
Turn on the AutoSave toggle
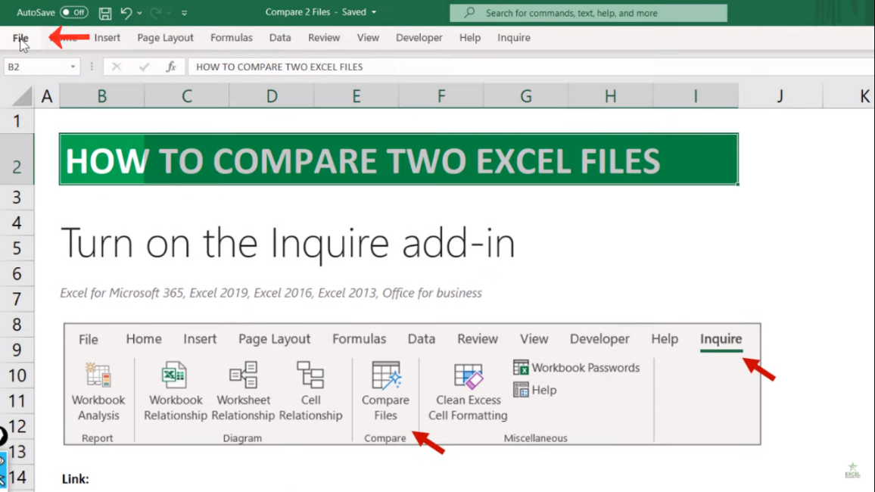click(72, 11)
